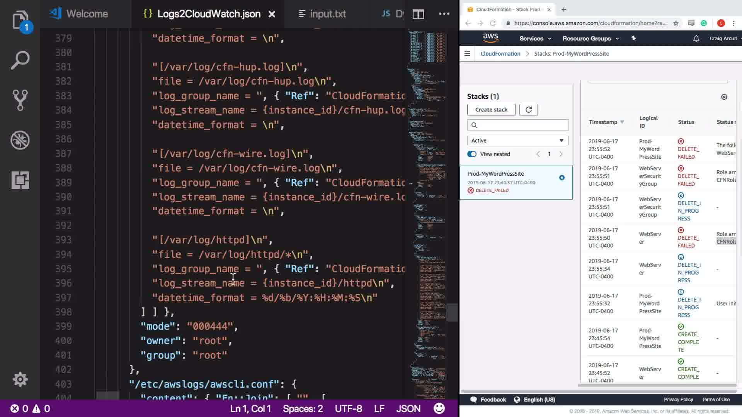The height and width of the screenshot is (417, 742).
Task: Open the CloudFormation breadcrumb link
Action: click(500, 54)
